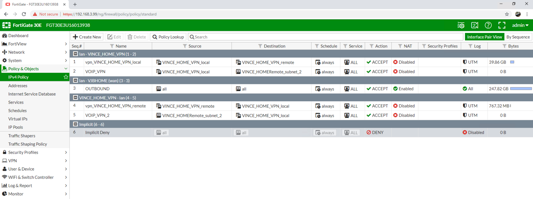Select the Implicit Deny policy row
Image resolution: width=533 pixels, height=199 pixels.
pos(301,133)
